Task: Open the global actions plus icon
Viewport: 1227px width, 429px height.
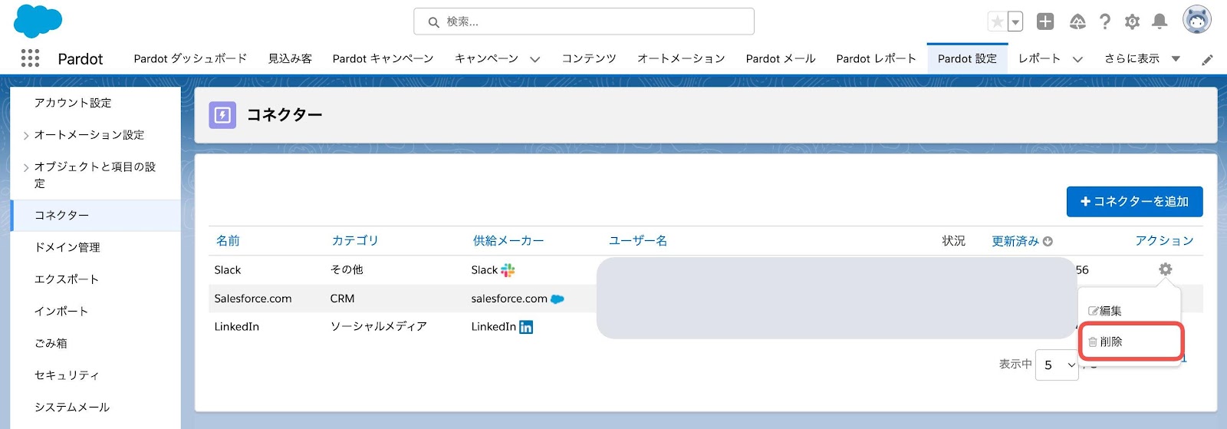Action: (x=1045, y=21)
